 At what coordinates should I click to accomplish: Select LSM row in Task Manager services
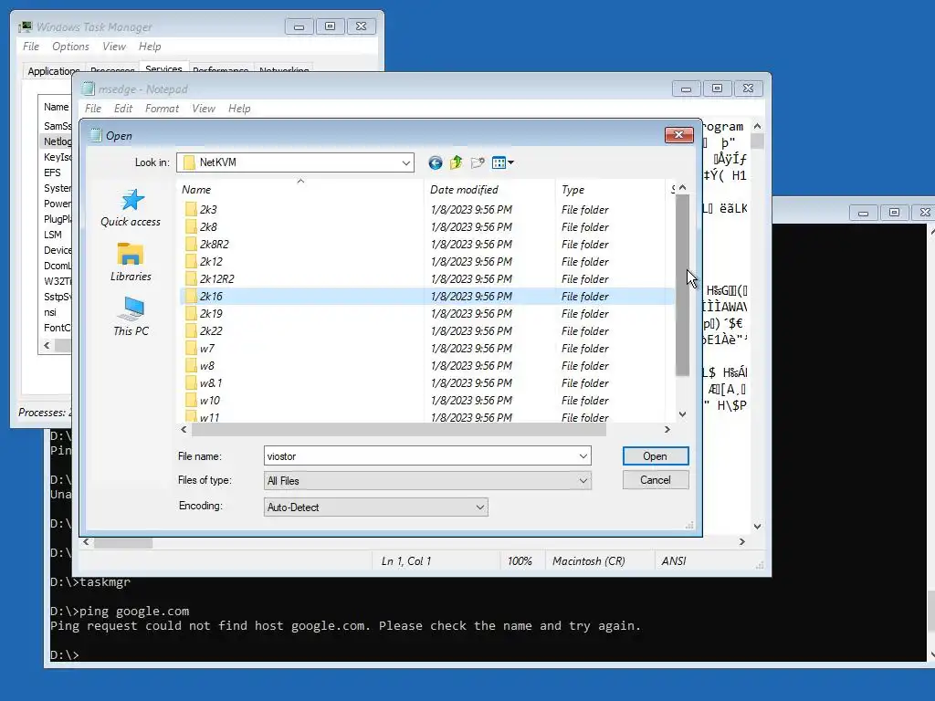57,235
